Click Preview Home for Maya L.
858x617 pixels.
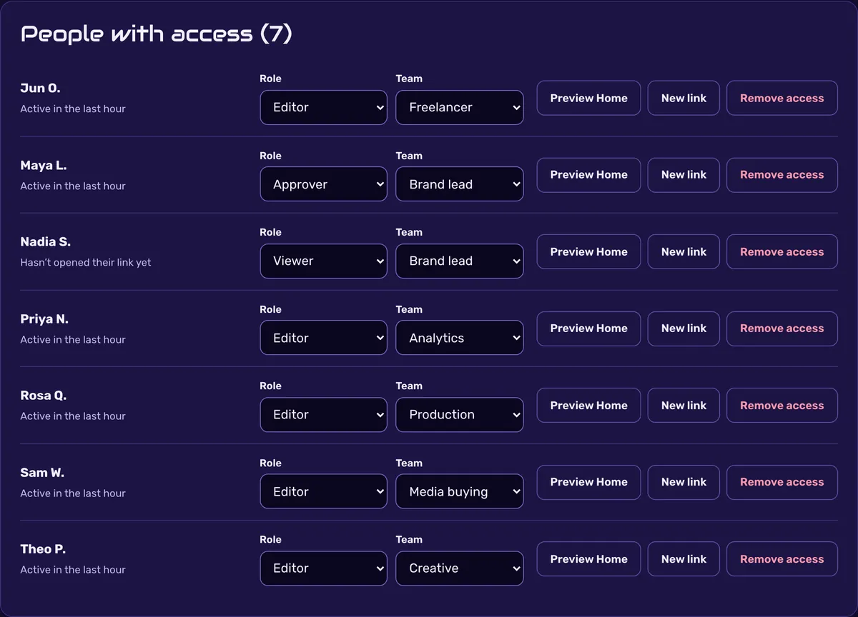click(x=588, y=175)
